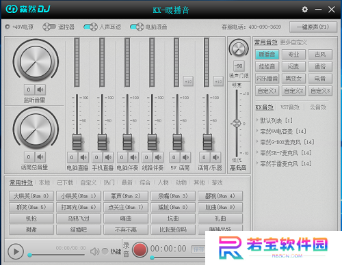Viewport: 342px width, 265px height.
Task: Mute the 电脑伴奏 channel speaker
Action: (x=133, y=157)
